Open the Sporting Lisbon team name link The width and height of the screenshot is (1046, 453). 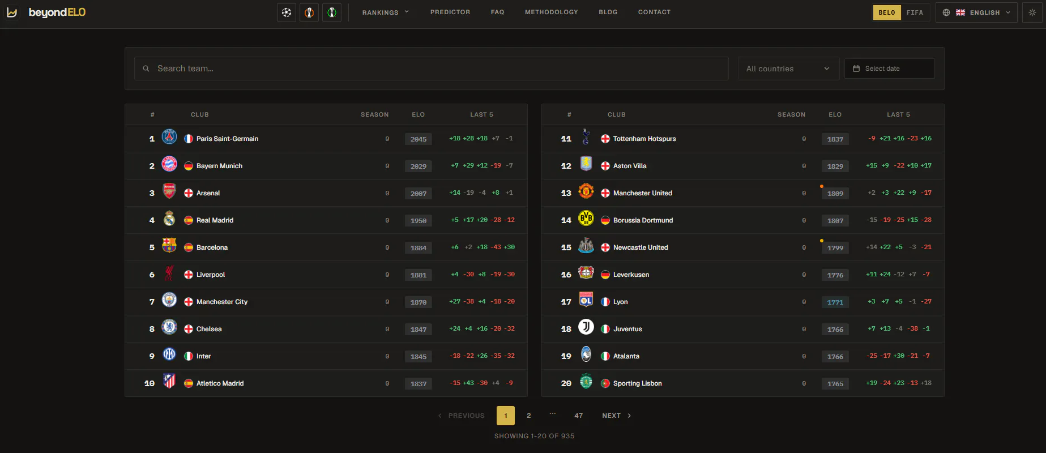coord(637,383)
